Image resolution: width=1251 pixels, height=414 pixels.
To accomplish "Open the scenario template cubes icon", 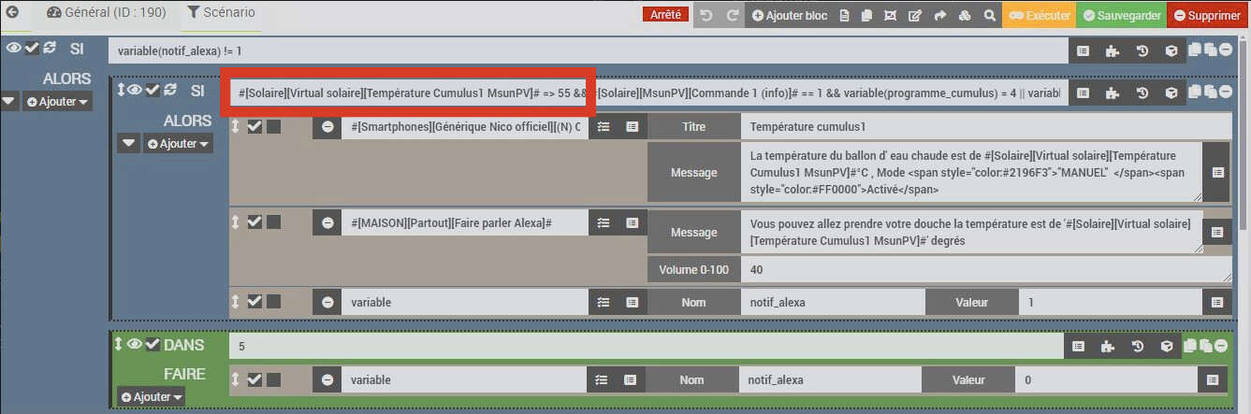I will pos(965,15).
